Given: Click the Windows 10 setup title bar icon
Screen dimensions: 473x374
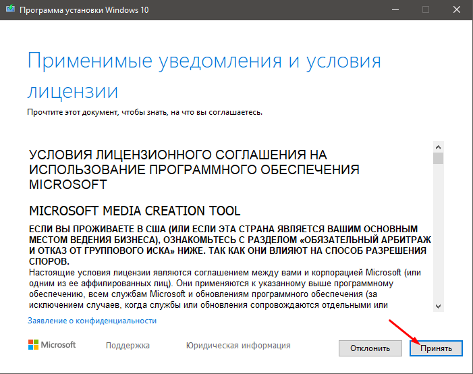Looking at the screenshot, I should (x=10, y=9).
